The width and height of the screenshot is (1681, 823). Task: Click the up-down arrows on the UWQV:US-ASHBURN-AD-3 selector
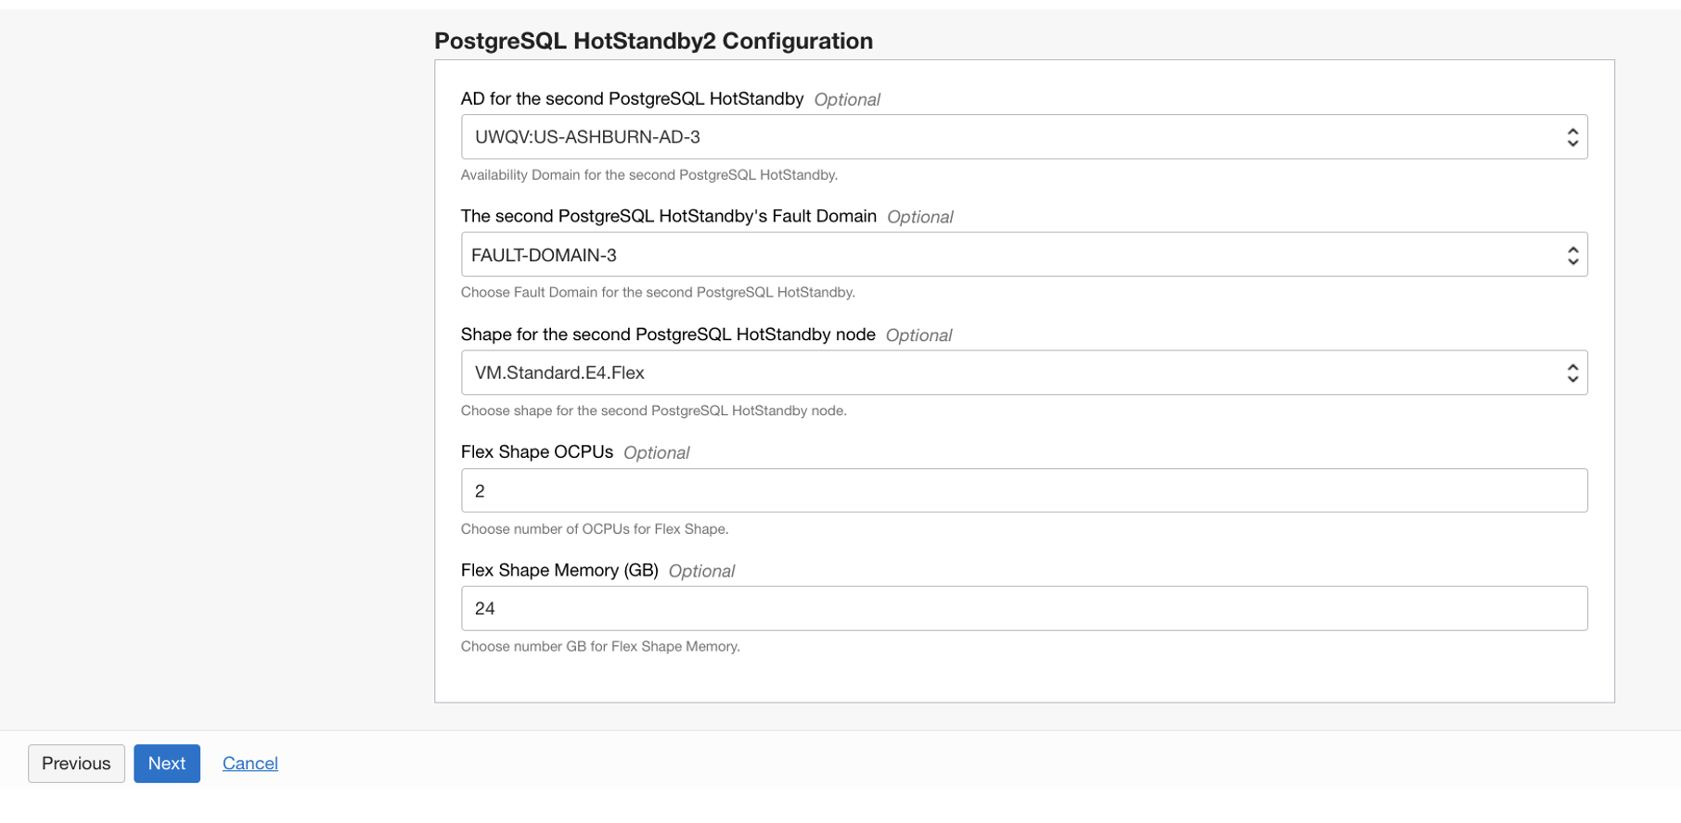(x=1572, y=137)
